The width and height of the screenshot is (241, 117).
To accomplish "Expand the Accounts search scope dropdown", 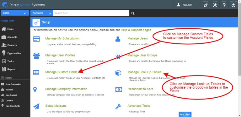I will click(42, 13).
